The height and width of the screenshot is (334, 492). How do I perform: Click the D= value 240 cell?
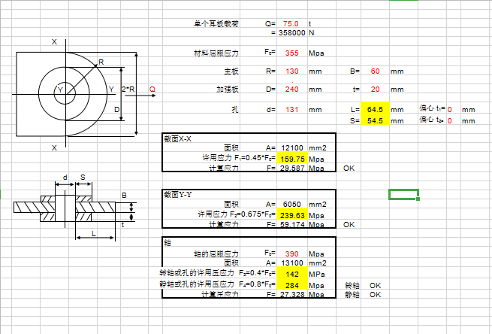pyautogui.click(x=291, y=90)
